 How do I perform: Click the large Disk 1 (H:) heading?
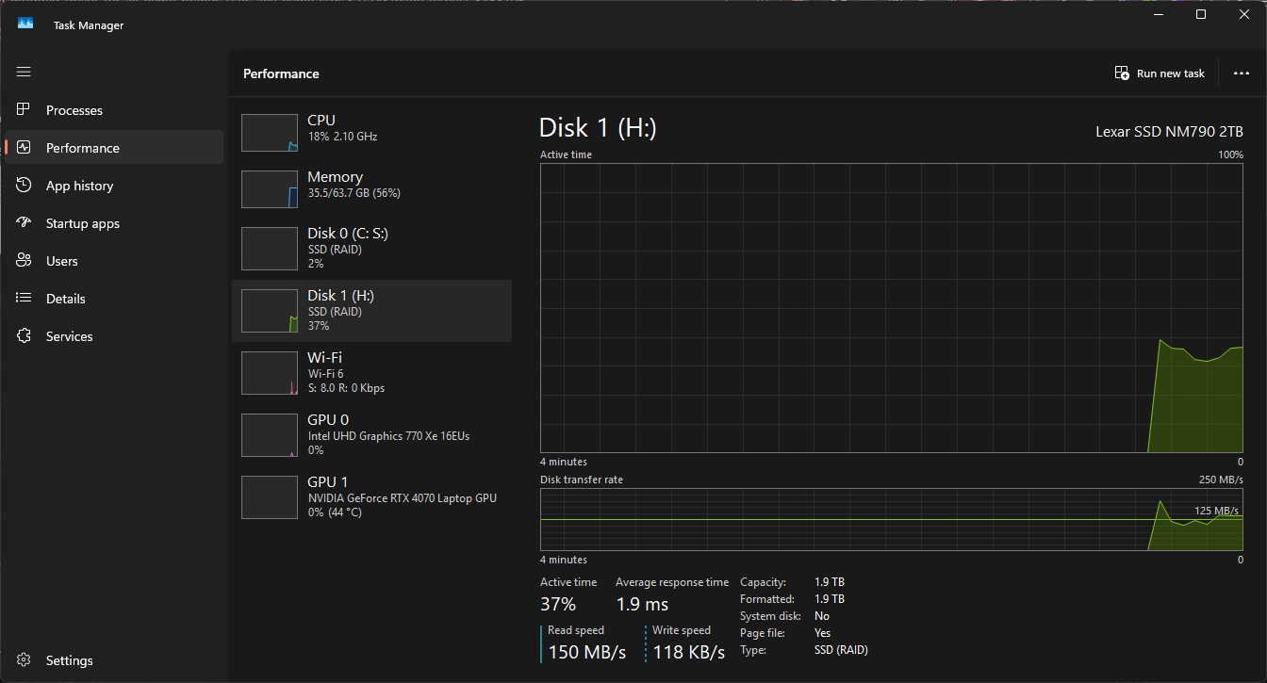[598, 128]
